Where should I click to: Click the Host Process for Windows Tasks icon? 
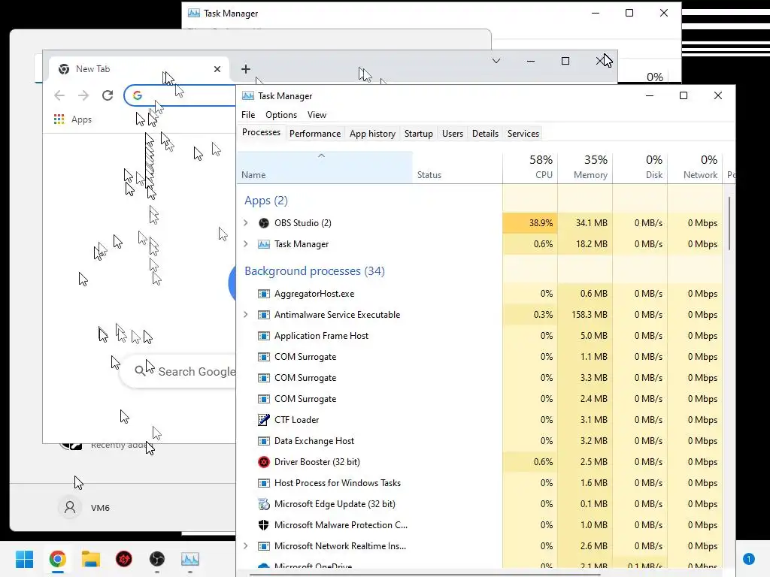click(x=264, y=483)
